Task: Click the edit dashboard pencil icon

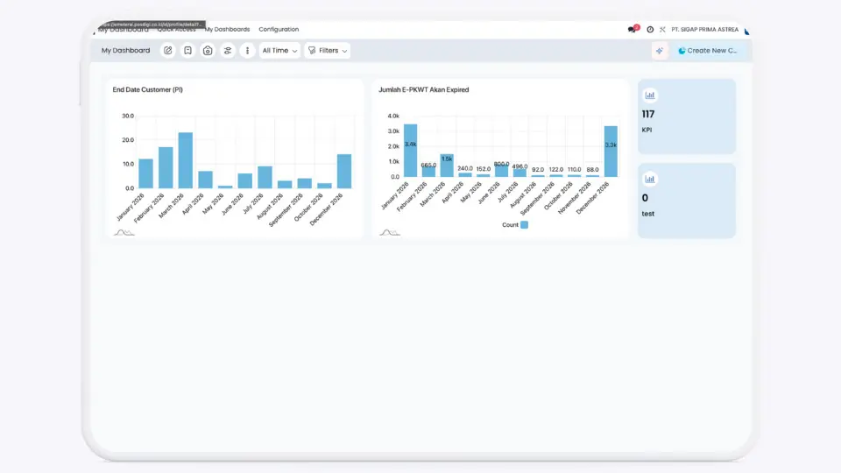Action: [x=167, y=51]
